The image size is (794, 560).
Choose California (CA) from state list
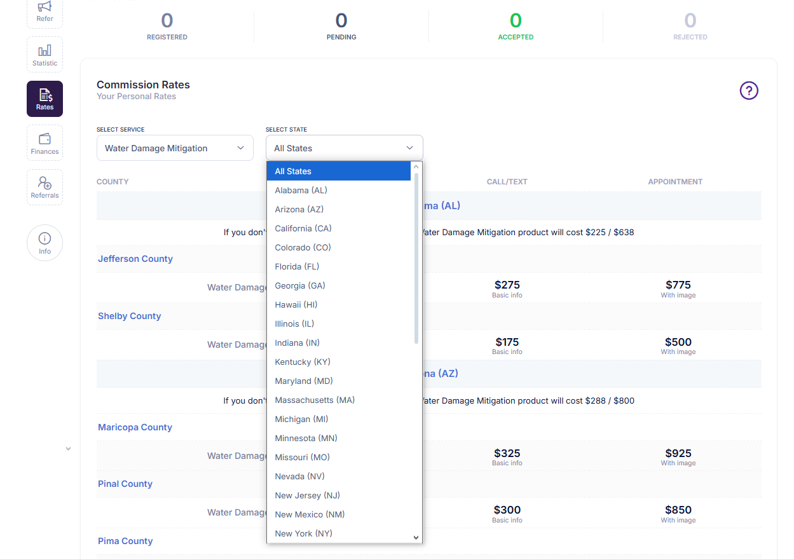(339, 228)
